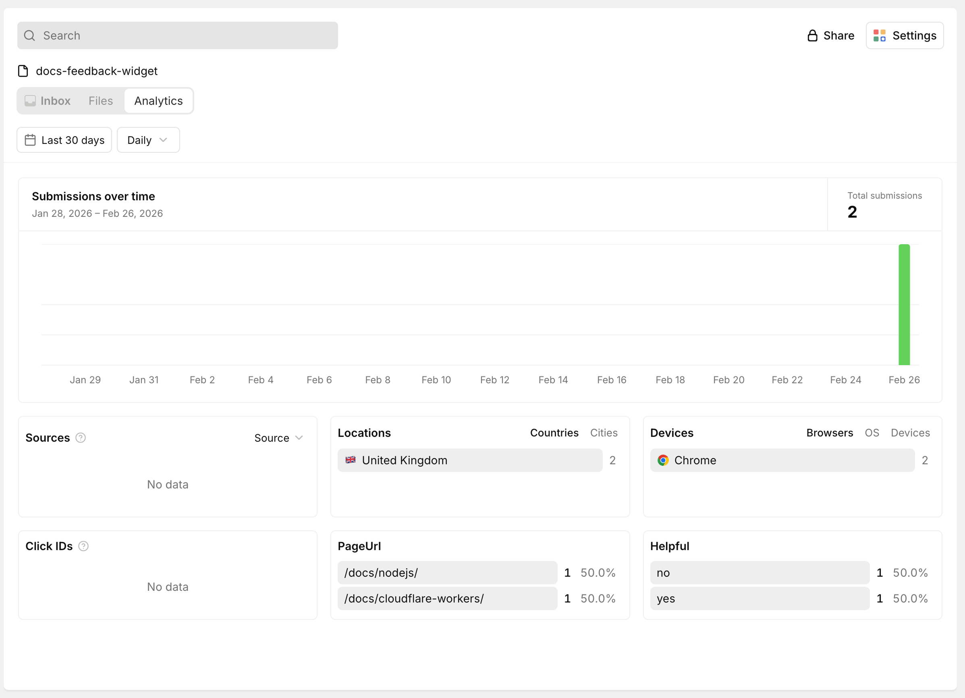The image size is (965, 698).
Task: Click the help icon next to Sources
Action: tap(81, 438)
